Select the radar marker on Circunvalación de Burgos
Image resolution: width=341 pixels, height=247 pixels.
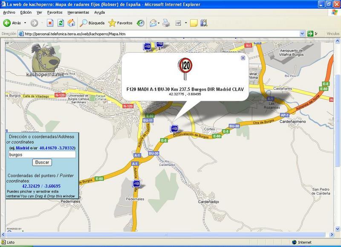(x=174, y=129)
